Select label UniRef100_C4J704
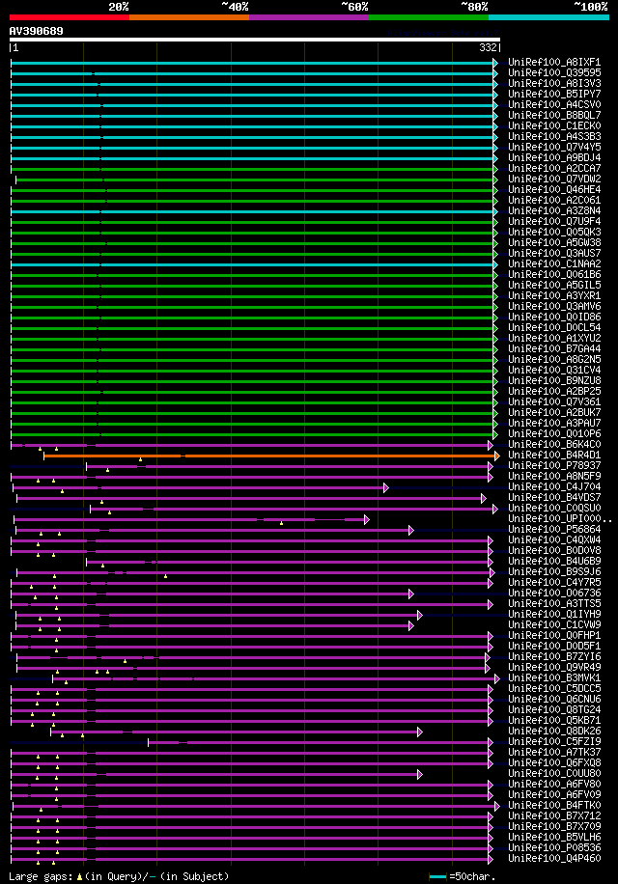The height and width of the screenshot is (884, 618). 554,486
